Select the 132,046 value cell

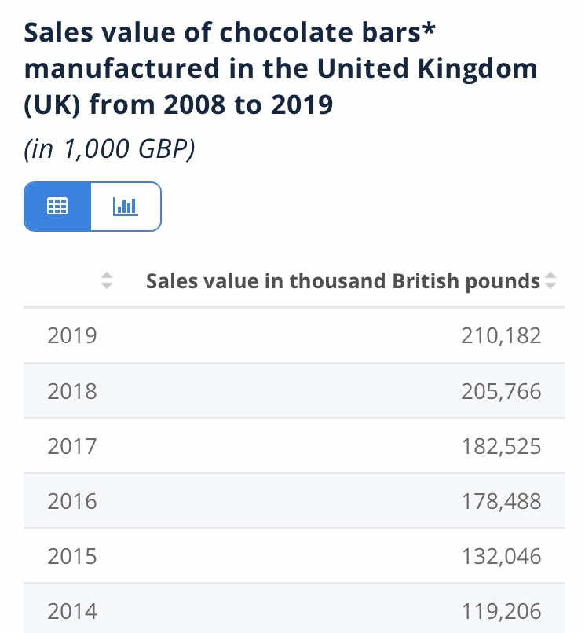coord(501,556)
